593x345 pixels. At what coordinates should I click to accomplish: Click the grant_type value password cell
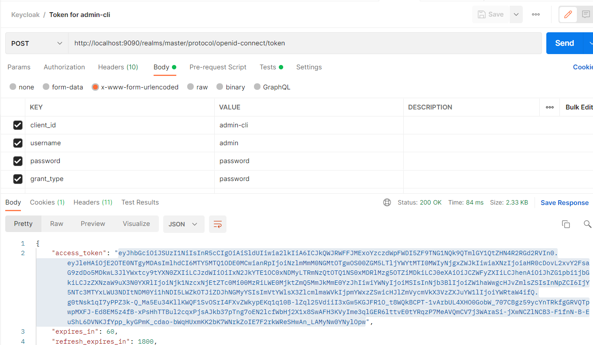tap(309, 179)
